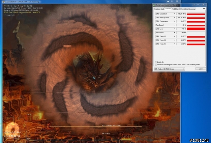Check Continue refreshing in background option
The height and width of the screenshot is (143, 211).
[x=156, y=65]
